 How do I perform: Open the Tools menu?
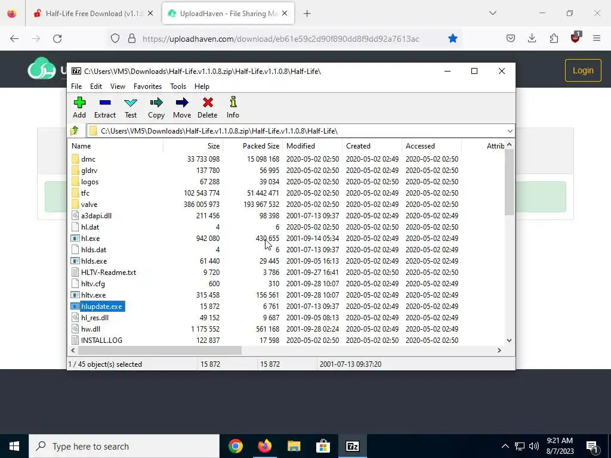(x=178, y=86)
